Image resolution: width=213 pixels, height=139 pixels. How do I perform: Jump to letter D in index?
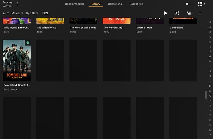click(210, 42)
